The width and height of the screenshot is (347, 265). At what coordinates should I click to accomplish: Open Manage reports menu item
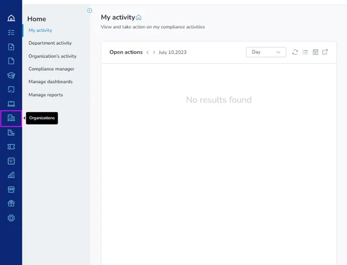46,95
